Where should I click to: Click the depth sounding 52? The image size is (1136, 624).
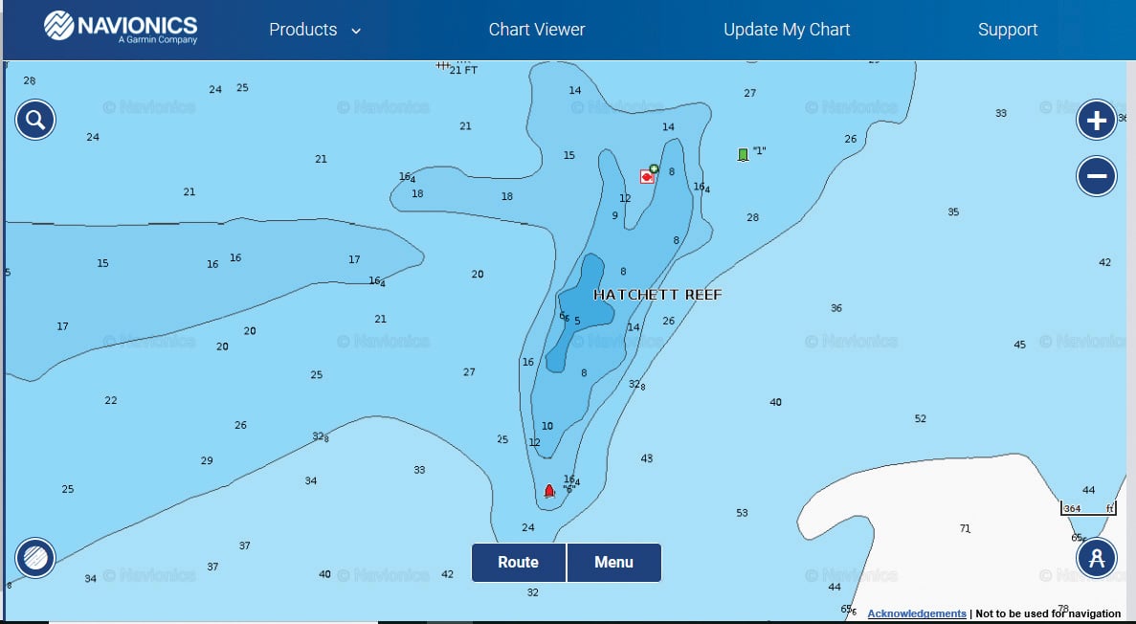920,419
